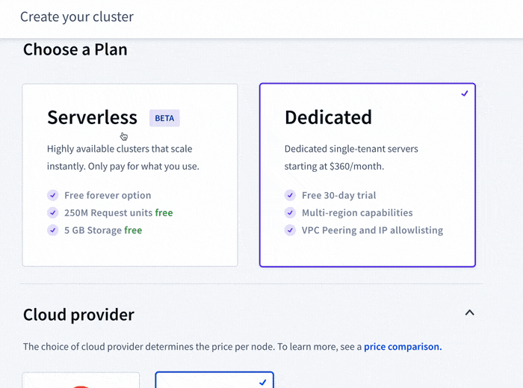Click the BETA badge next to Serverless
The height and width of the screenshot is (388, 523).
click(x=164, y=118)
